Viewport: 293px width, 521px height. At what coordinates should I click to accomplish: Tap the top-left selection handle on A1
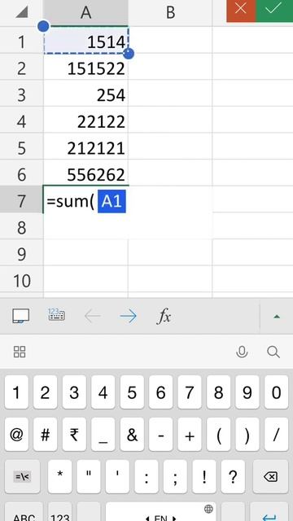(x=43, y=26)
